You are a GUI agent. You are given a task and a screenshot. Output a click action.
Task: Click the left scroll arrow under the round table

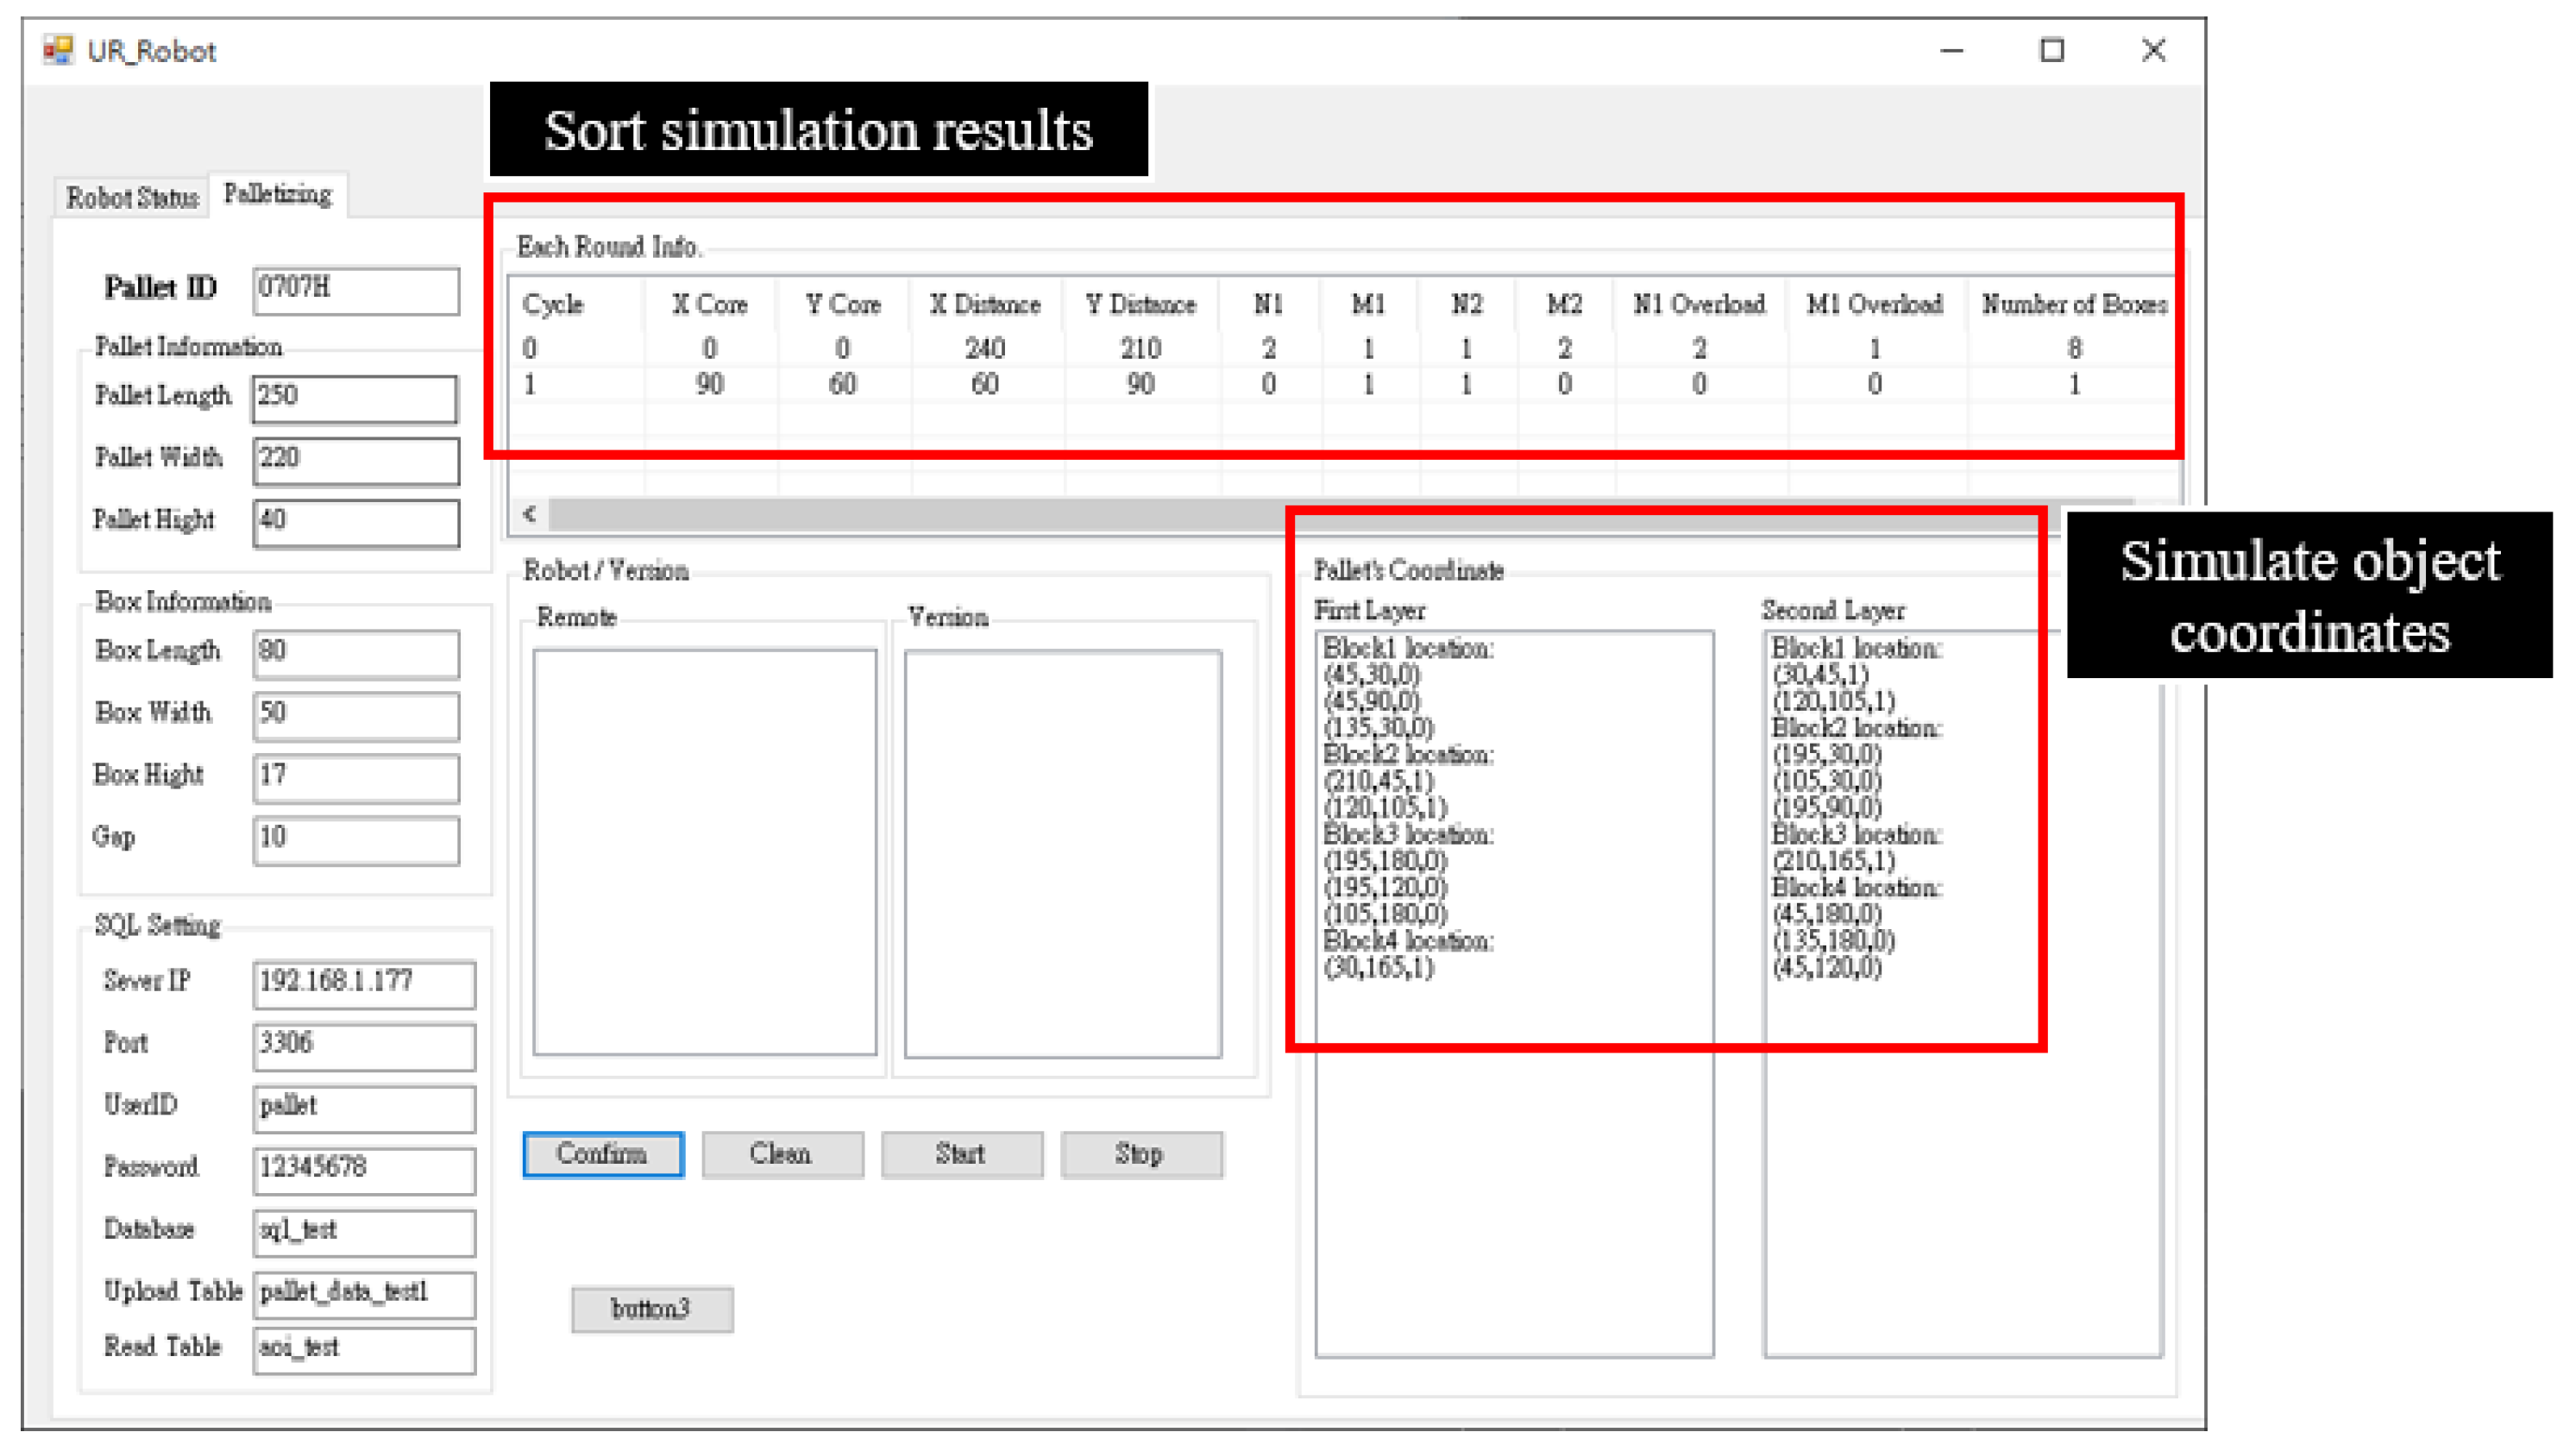pyautogui.click(x=530, y=514)
